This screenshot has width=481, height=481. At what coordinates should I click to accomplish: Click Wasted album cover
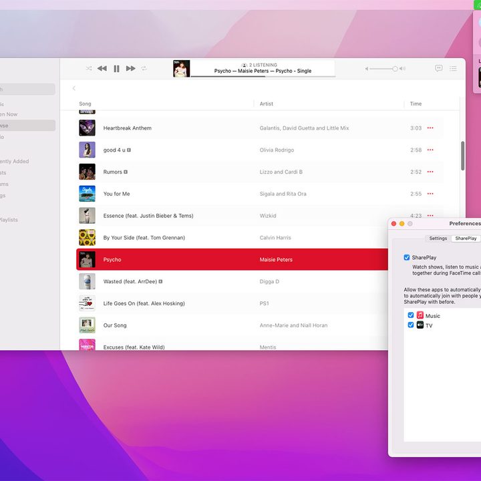(87, 281)
